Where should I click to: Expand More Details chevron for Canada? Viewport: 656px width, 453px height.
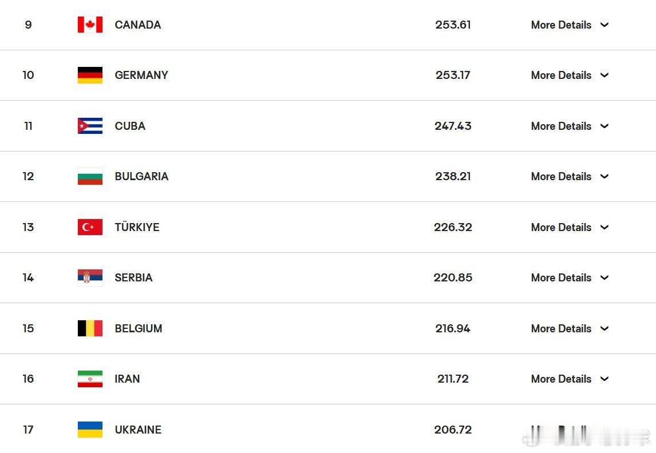[604, 25]
